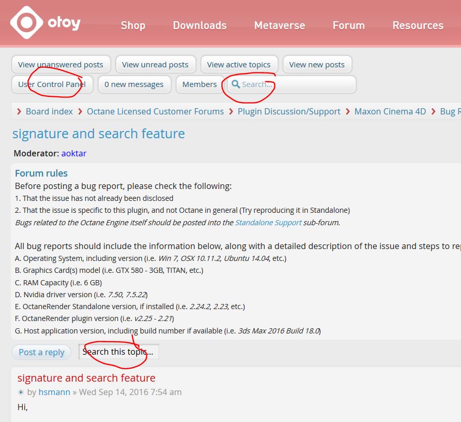Open the Resources menu
The height and width of the screenshot is (422, 461).
coord(418,25)
